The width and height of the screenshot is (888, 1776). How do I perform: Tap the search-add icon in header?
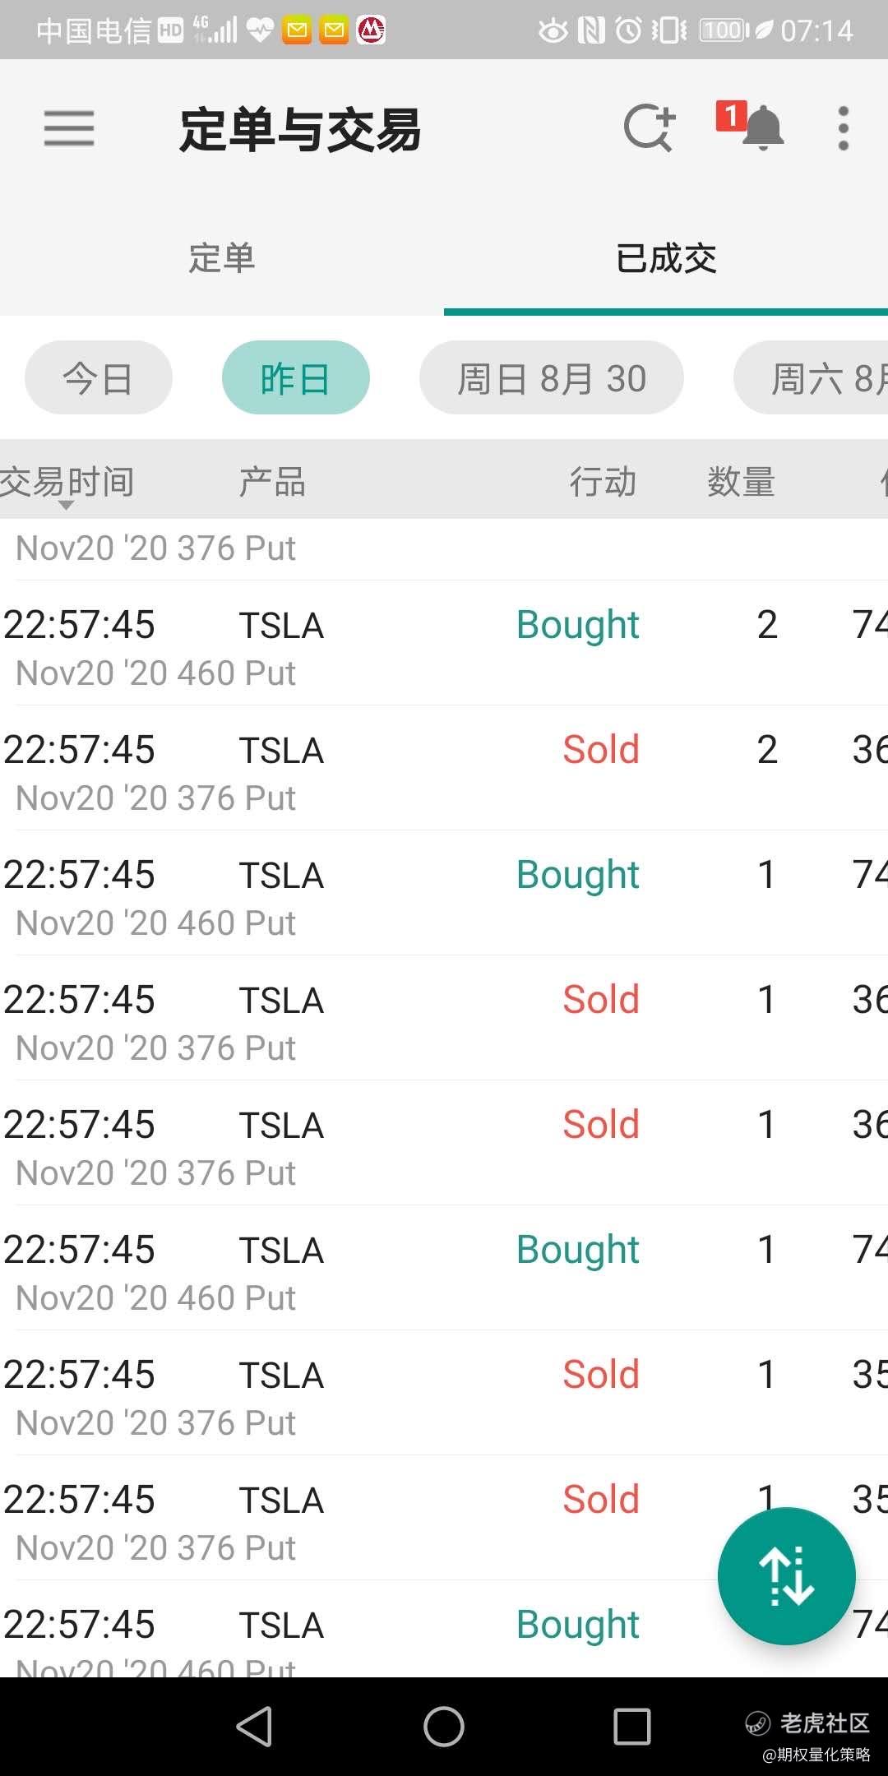[649, 128]
